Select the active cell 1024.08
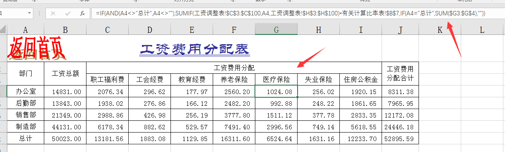505x152 pixels. [x=276, y=91]
